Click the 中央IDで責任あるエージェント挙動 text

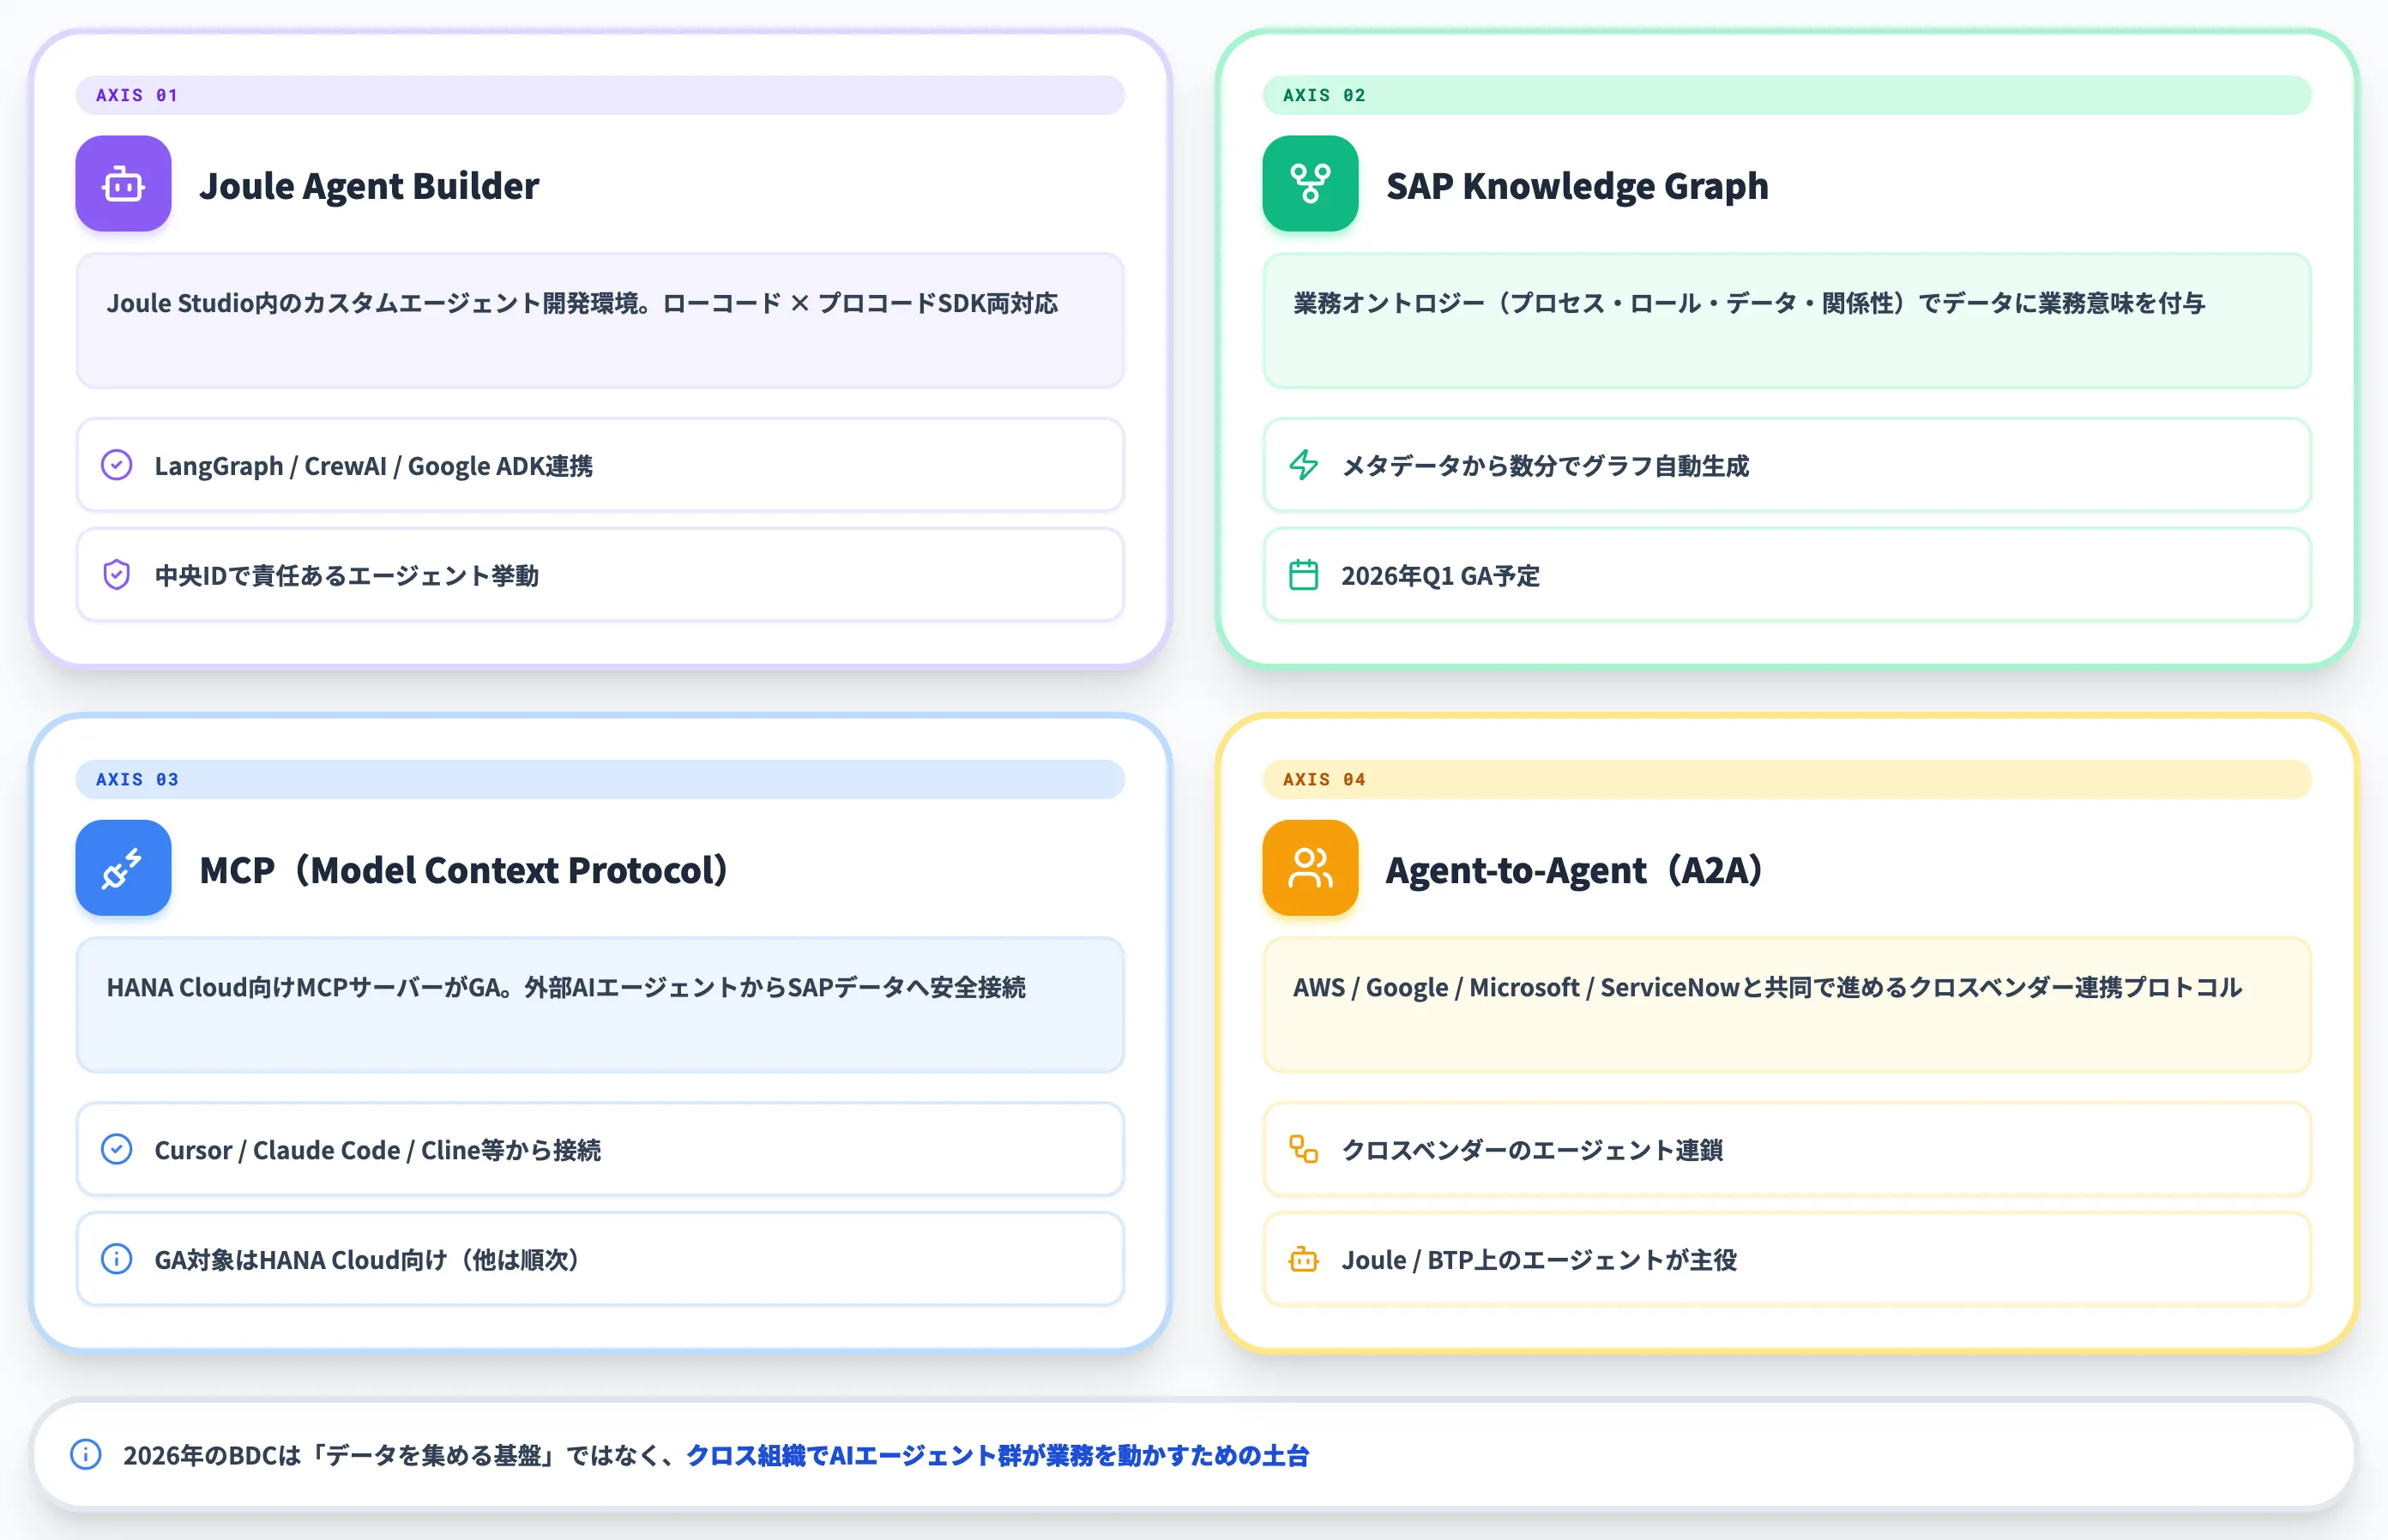[x=347, y=576]
